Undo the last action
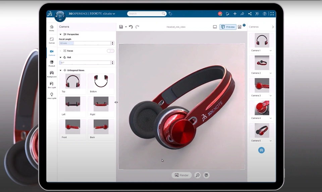This screenshot has height=192, width=322. pos(131,27)
